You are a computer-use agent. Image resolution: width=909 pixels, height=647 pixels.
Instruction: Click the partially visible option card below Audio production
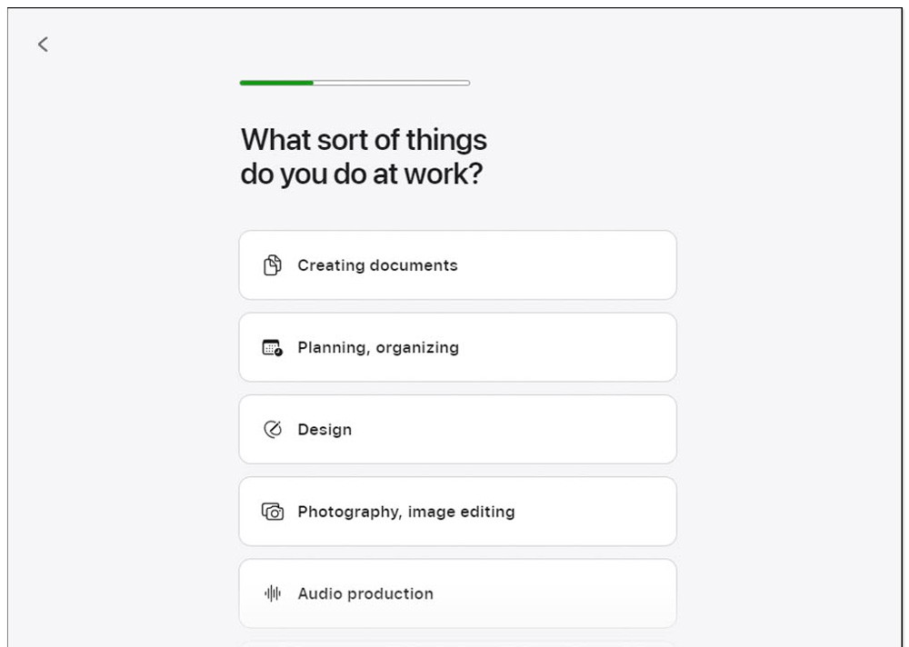[x=457, y=643]
